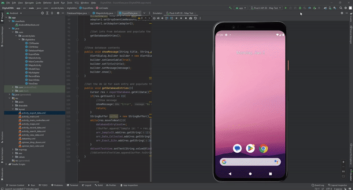
Task: Click the Make Project hammer icon
Action: pyautogui.click(x=230, y=8)
